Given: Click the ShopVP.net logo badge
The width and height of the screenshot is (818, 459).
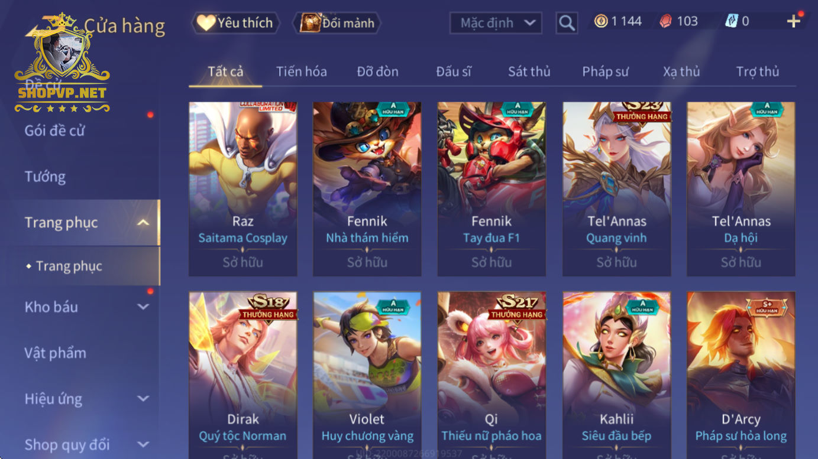Looking at the screenshot, I should 62,64.
